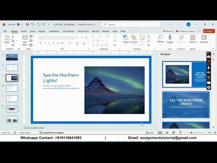217x163 pixels.
Task: Select slide 6 thumbnail
Action: pos(12,109)
